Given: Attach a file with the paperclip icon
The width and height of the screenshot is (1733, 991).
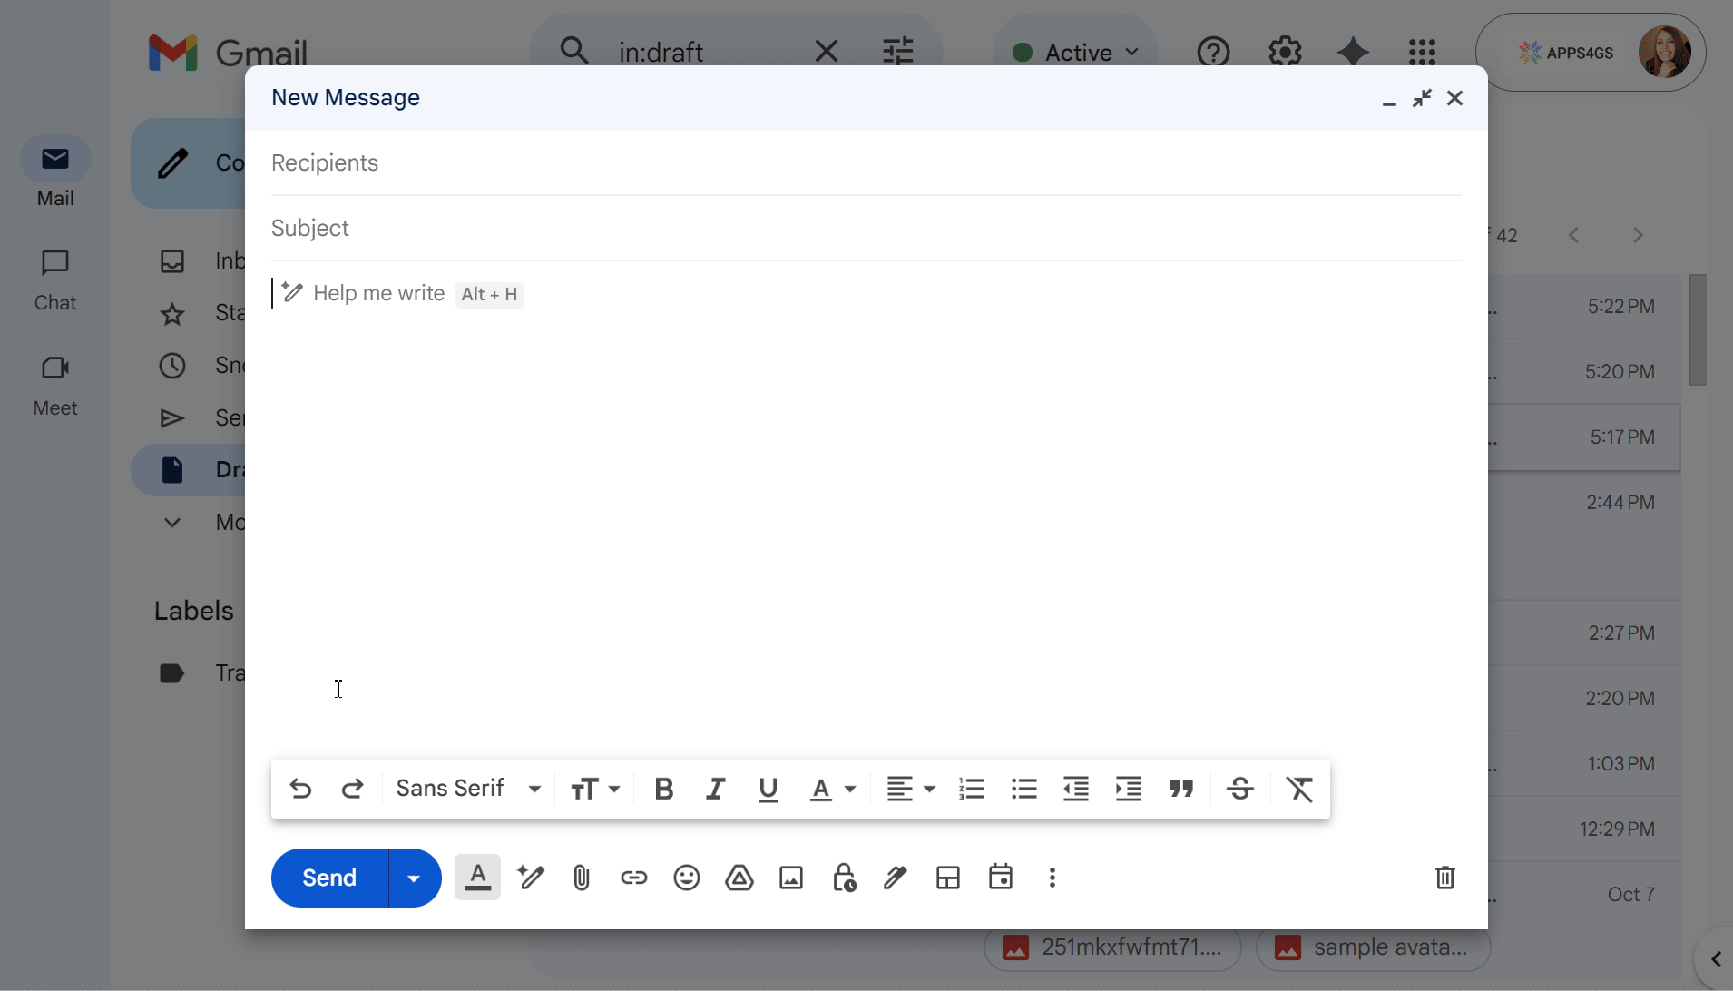Looking at the screenshot, I should coord(582,878).
